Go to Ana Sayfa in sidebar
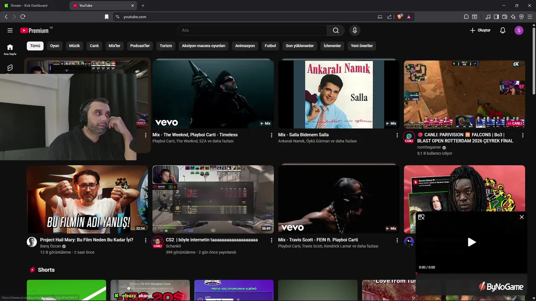The image size is (536, 301). 10,49
